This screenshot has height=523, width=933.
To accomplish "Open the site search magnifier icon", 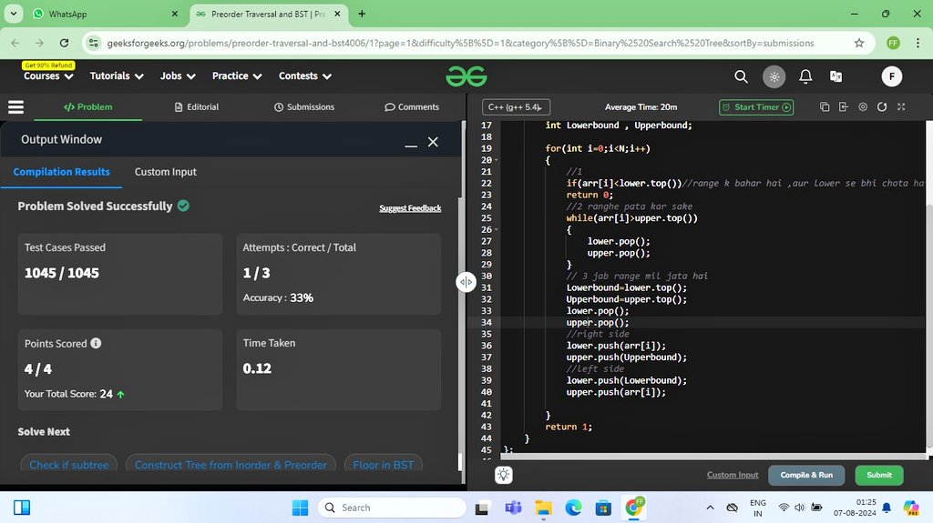I will 741,76.
